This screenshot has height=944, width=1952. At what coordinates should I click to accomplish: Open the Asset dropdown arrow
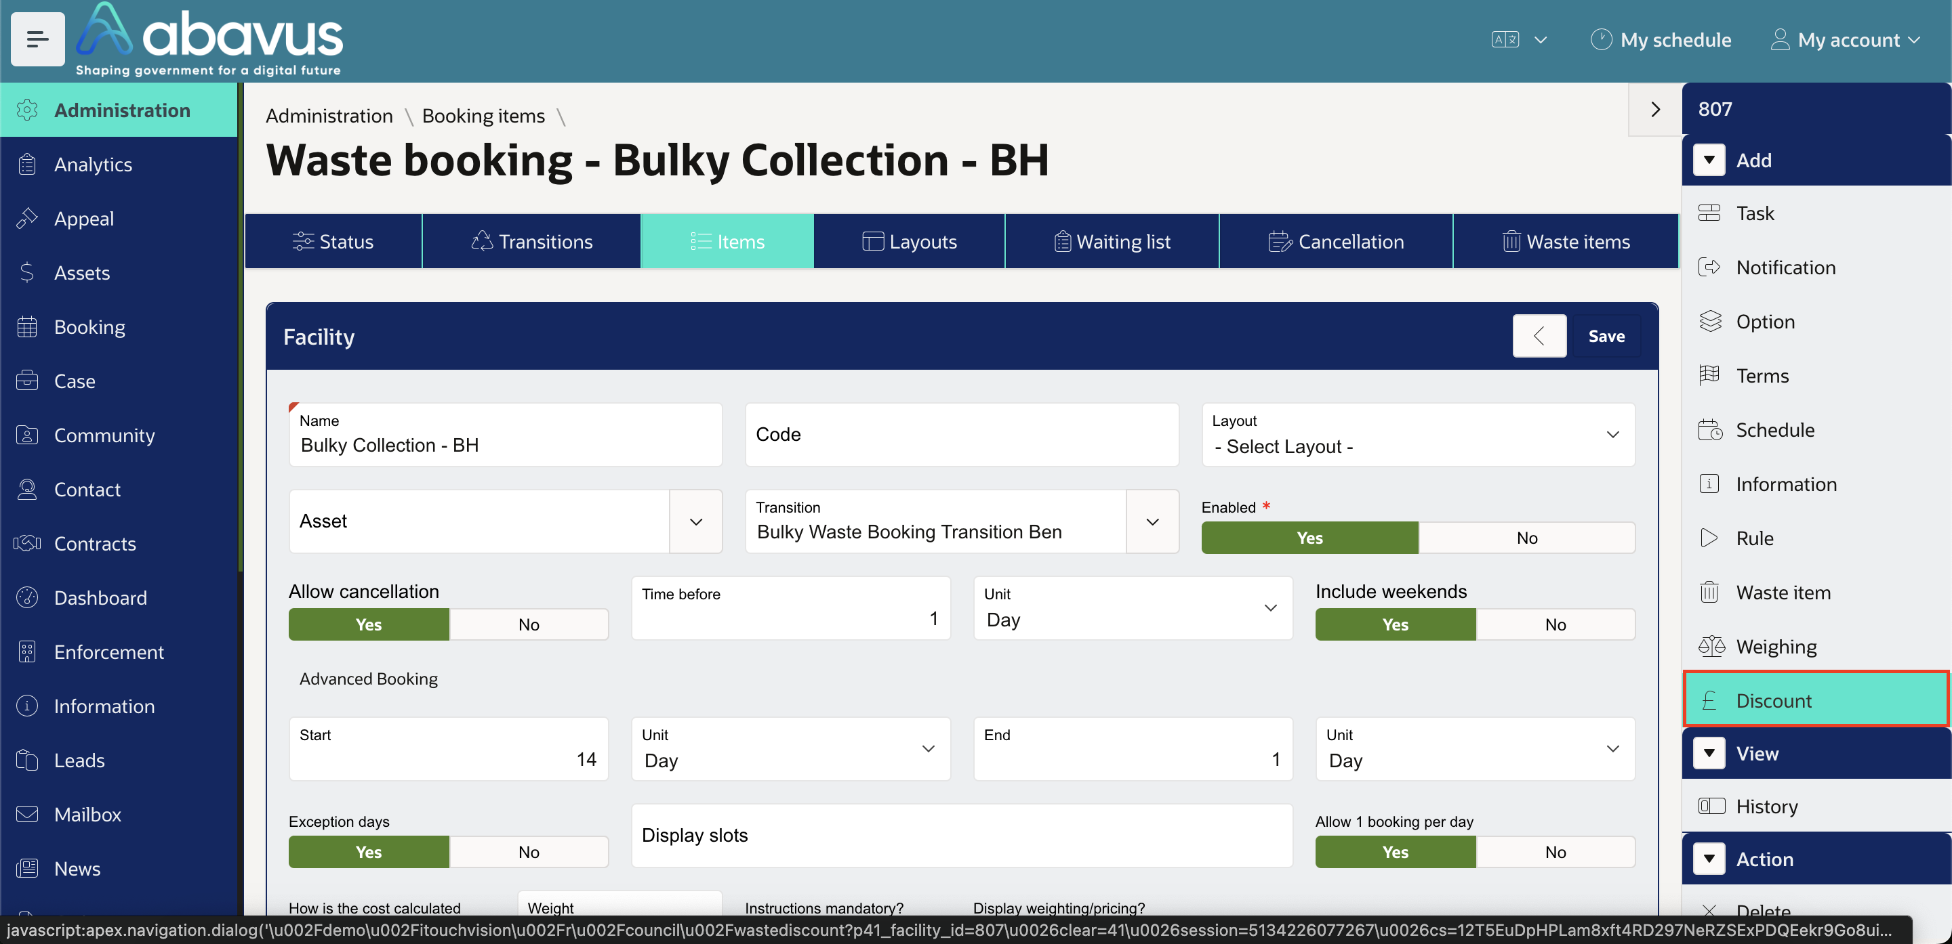tap(695, 521)
